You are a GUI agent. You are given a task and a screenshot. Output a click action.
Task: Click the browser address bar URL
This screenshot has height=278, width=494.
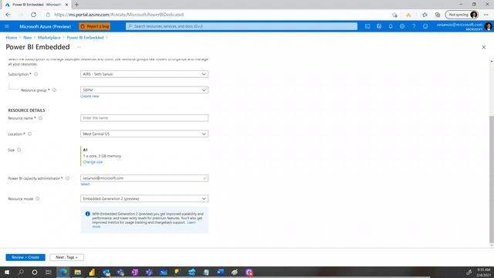click(118, 15)
